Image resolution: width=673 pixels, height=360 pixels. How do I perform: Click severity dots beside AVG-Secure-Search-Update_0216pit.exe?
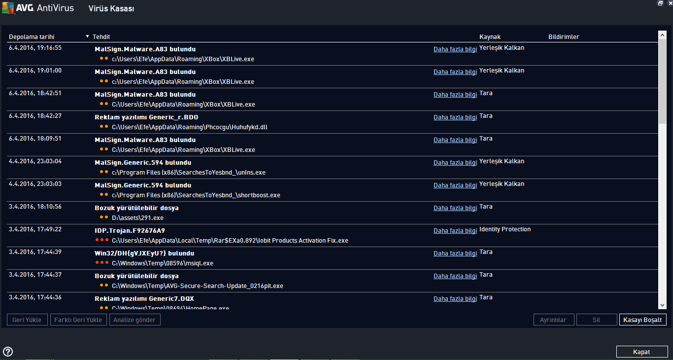click(x=103, y=286)
